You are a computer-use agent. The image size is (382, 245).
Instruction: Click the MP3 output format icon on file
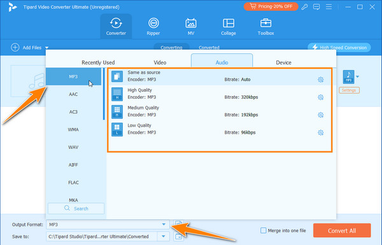pyautogui.click(x=349, y=77)
